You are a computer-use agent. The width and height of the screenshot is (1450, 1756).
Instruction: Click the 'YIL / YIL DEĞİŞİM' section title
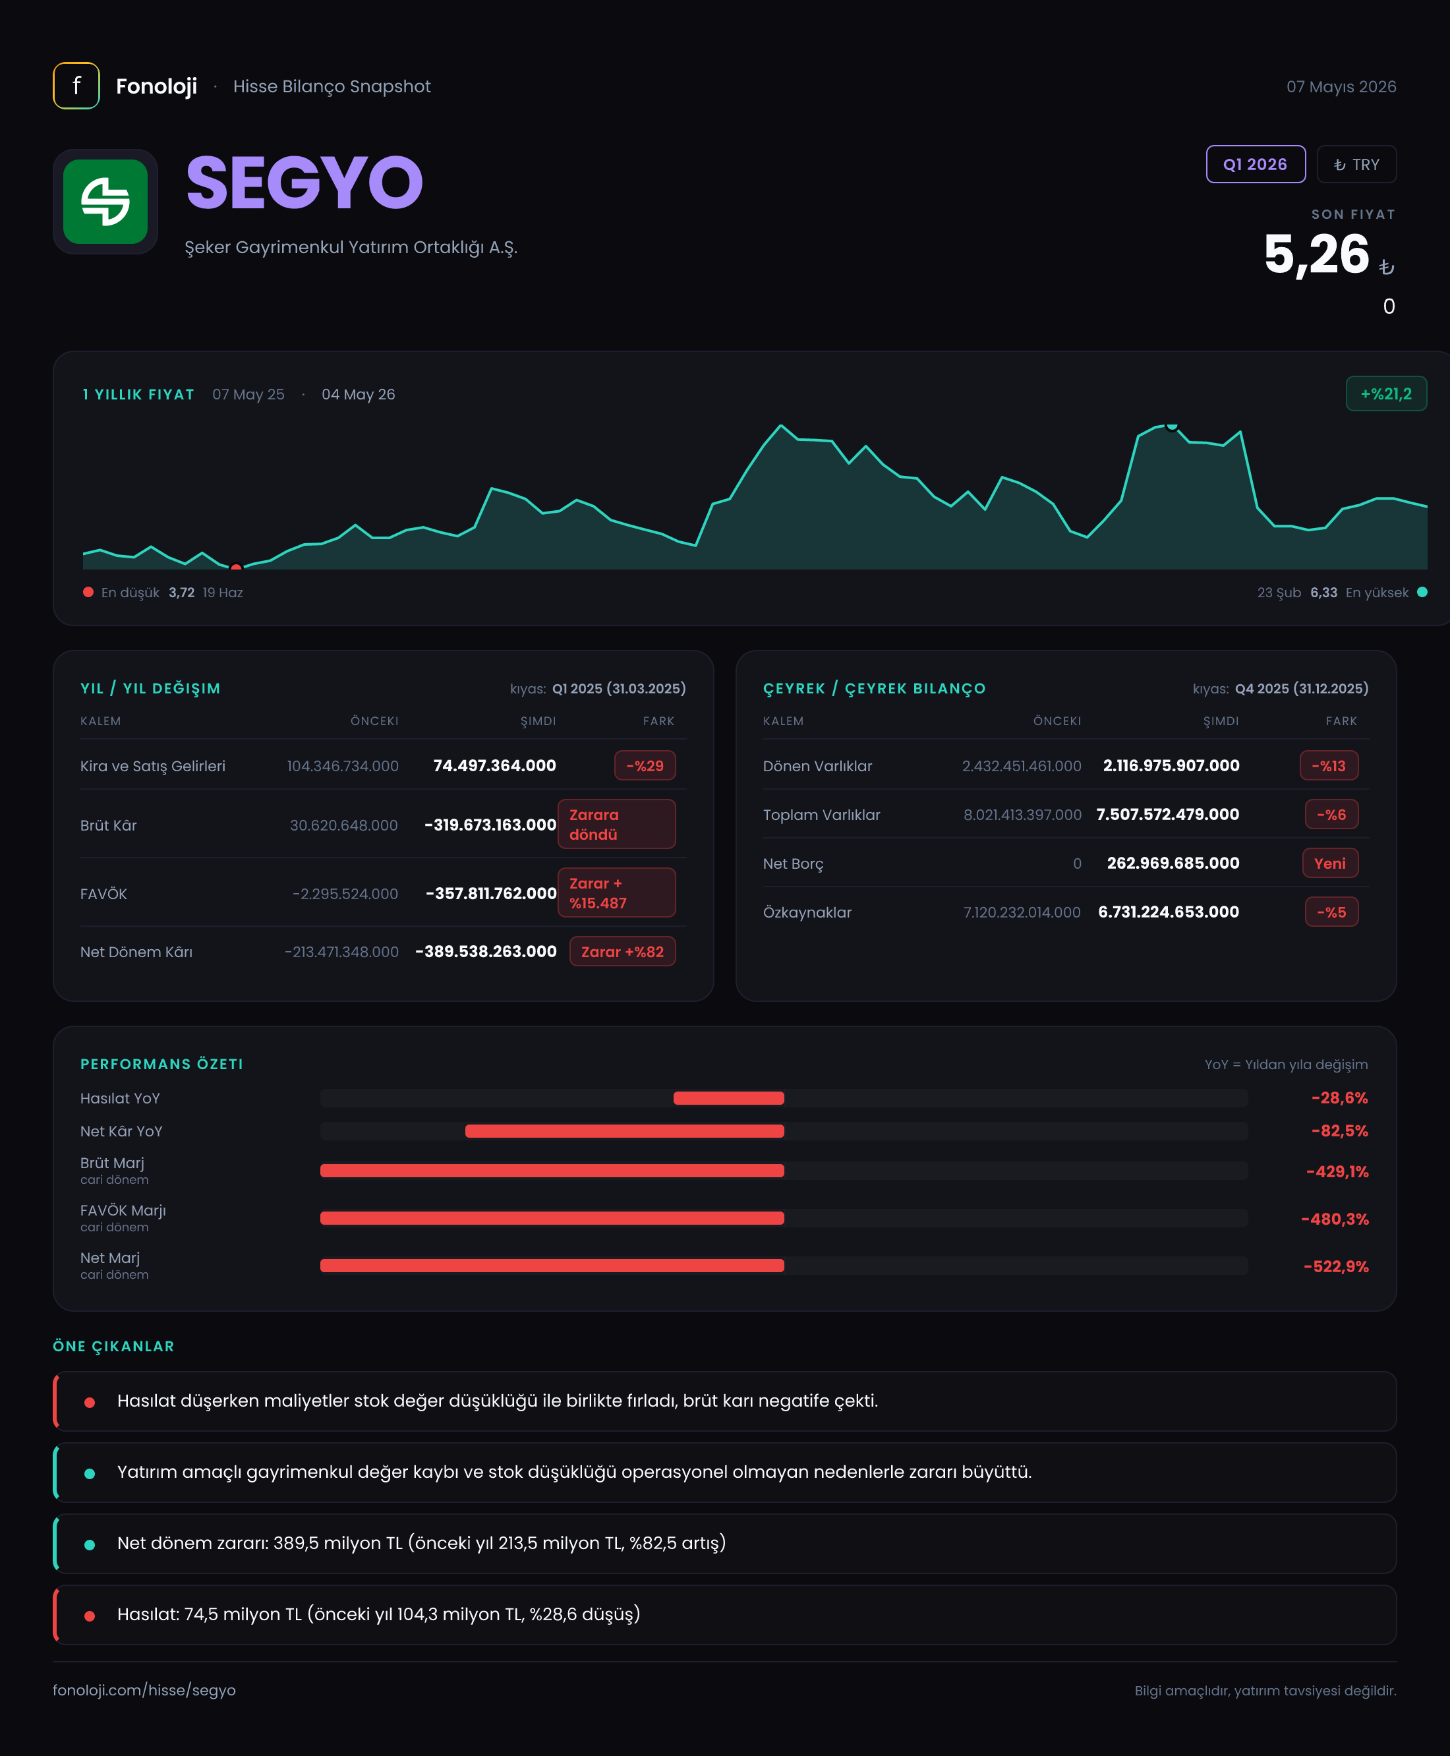(150, 688)
